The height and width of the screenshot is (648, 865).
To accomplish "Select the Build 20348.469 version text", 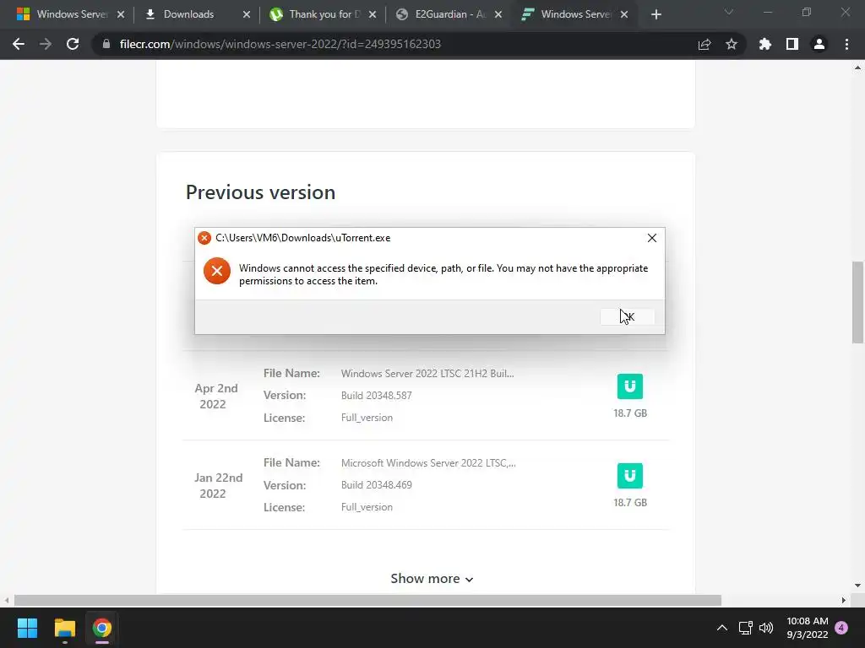I will point(376,485).
